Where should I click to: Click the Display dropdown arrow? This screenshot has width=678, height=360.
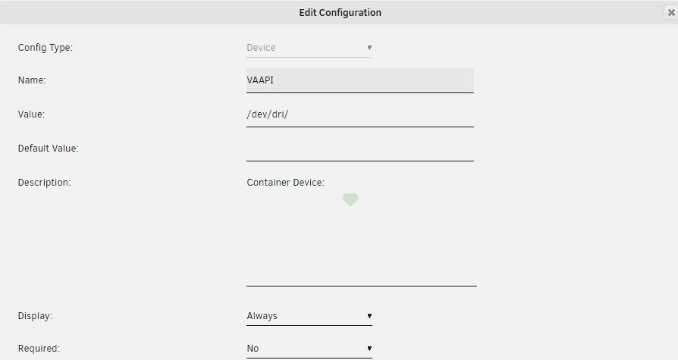[369, 316]
